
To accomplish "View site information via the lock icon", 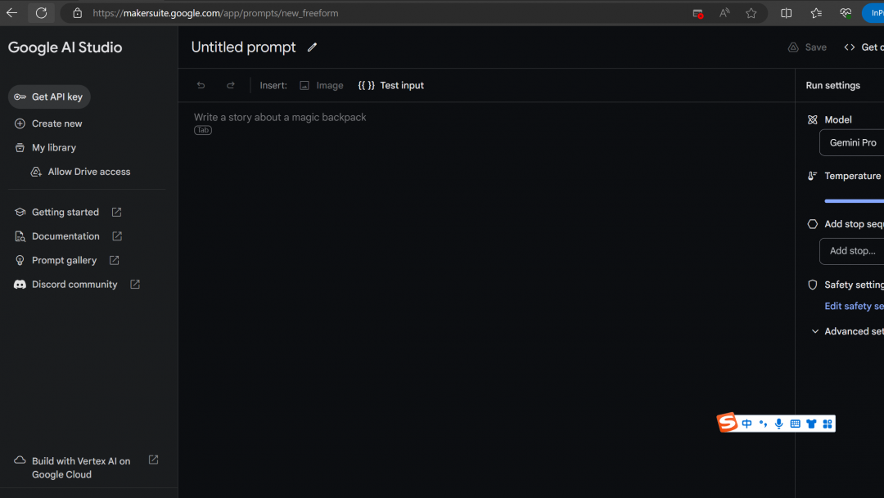I will tap(78, 13).
